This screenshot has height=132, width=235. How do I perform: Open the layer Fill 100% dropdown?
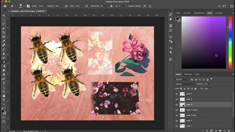tap(210, 89)
